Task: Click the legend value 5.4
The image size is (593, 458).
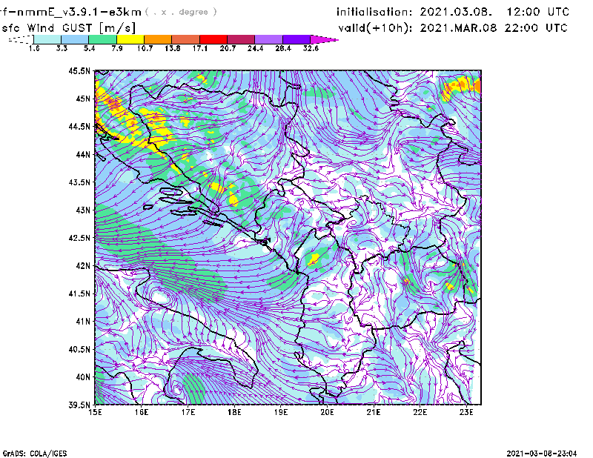Action: point(89,48)
